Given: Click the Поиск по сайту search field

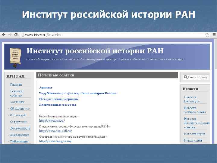Looking at the screenshot, I should [x=196, y=77].
